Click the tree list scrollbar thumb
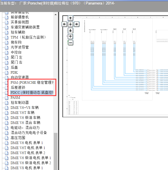168x170 pixels. coord(55,151)
